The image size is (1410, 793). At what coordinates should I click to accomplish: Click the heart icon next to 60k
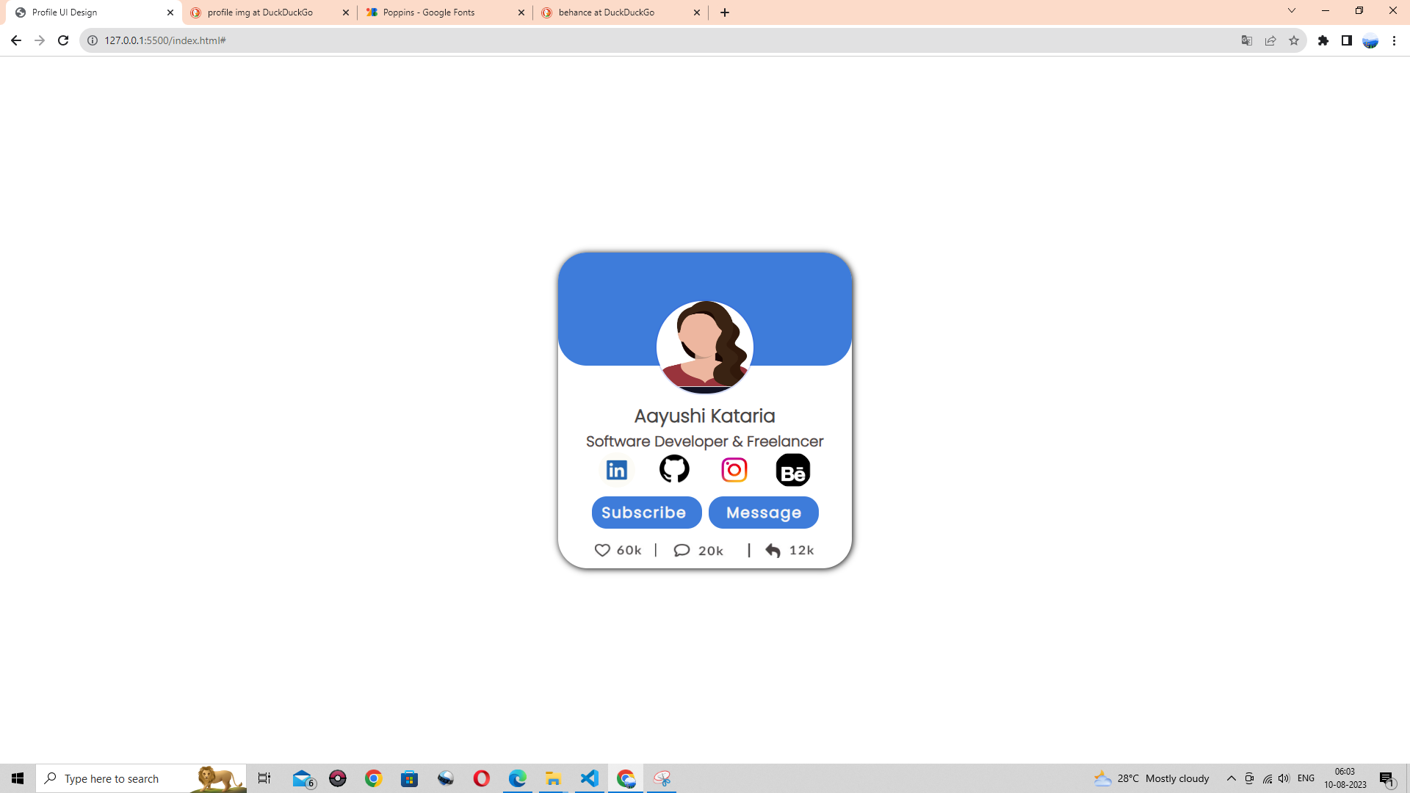[602, 550]
